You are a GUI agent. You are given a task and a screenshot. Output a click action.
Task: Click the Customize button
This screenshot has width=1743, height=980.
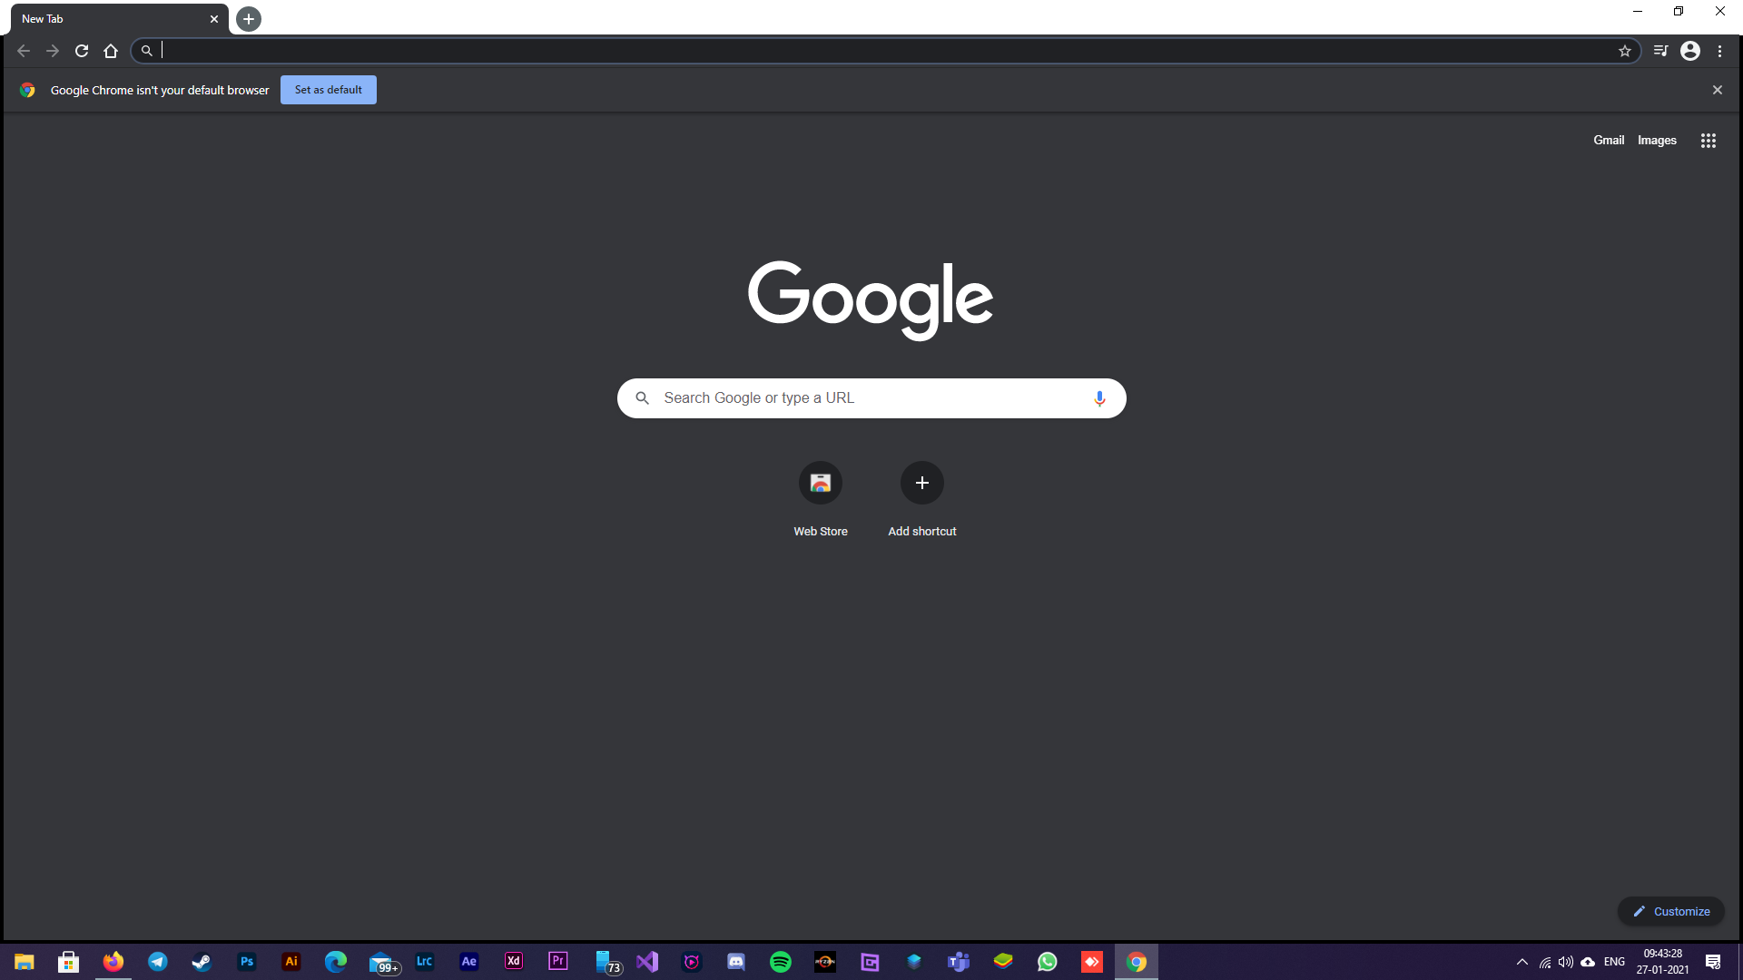[x=1671, y=911]
